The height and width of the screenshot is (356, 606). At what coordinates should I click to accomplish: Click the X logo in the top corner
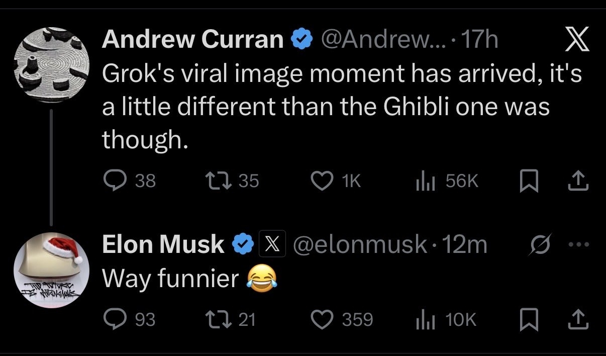(576, 41)
